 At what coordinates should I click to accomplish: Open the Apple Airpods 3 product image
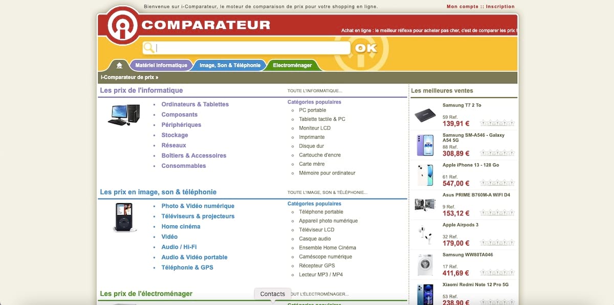coord(425,235)
